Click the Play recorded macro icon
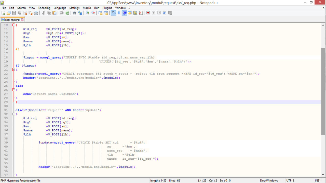The image size is (326, 183). click(159, 13)
